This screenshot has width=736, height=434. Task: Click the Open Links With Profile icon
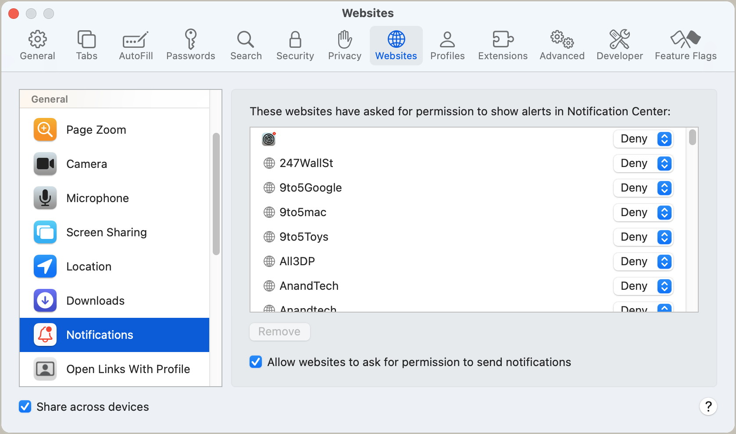[x=45, y=369]
